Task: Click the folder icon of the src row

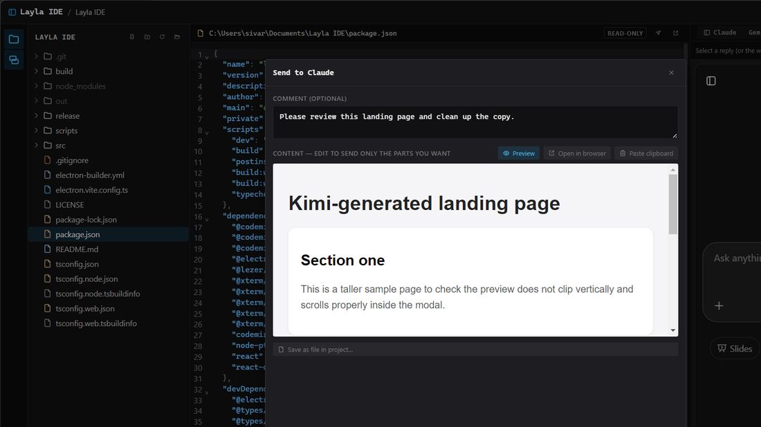Action: [x=48, y=145]
